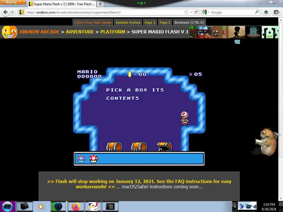Go to the Page 3 tab
Image resolution: width=283 pixels, height=212 pixels.
click(165, 23)
